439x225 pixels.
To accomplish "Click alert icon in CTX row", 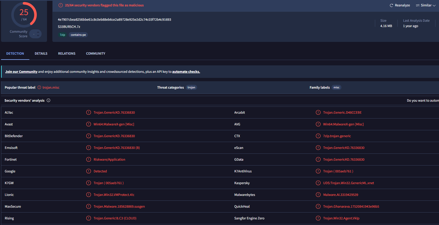I will click(x=318, y=136).
